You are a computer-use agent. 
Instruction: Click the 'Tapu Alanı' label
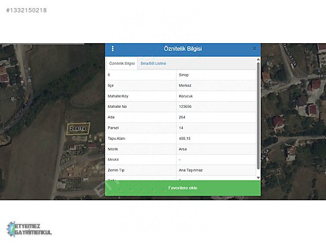coord(117,139)
